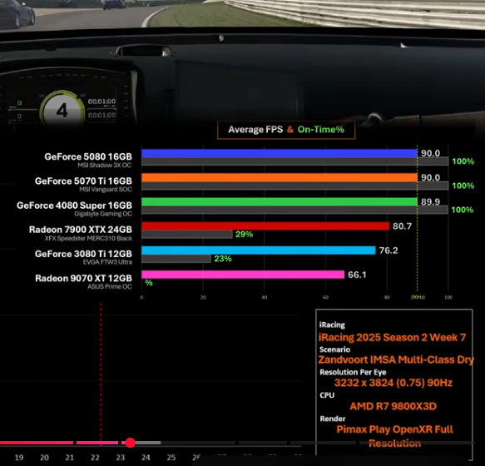Viewport: 485px width, 466px height.
Task: Click the 'AMD R7 9800X3D' CPU text
Action: (x=393, y=406)
